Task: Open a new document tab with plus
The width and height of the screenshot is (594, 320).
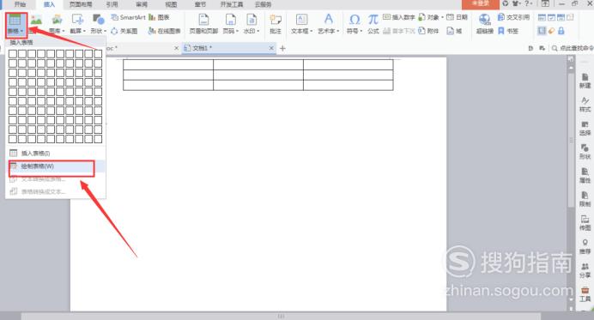Action: 282,48
